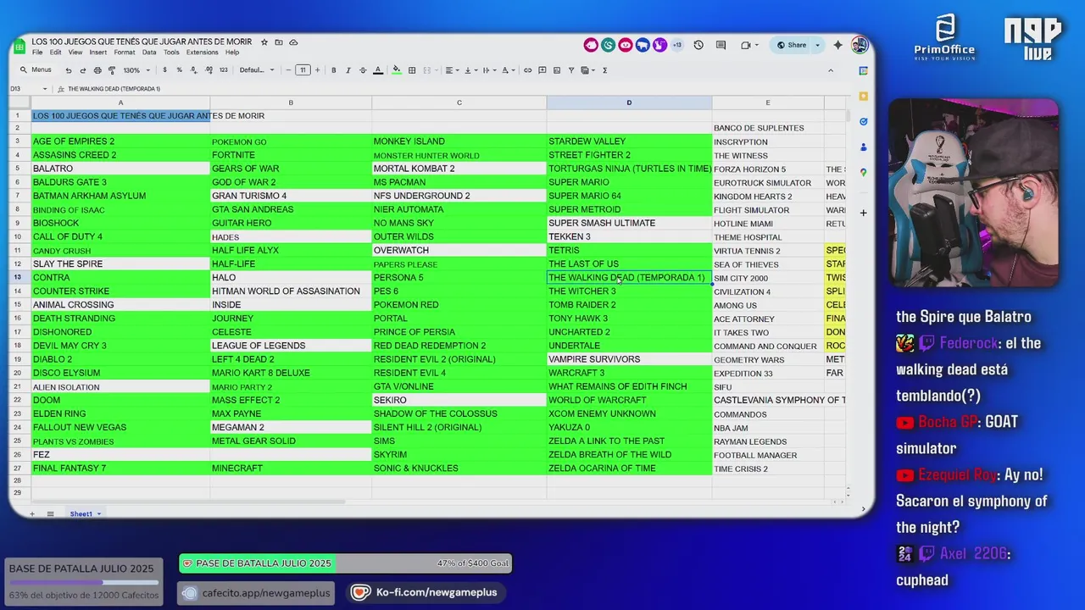Image resolution: width=1085 pixels, height=610 pixels.
Task: Open the Sheet1 tab options arrow
Action: [x=98, y=514]
